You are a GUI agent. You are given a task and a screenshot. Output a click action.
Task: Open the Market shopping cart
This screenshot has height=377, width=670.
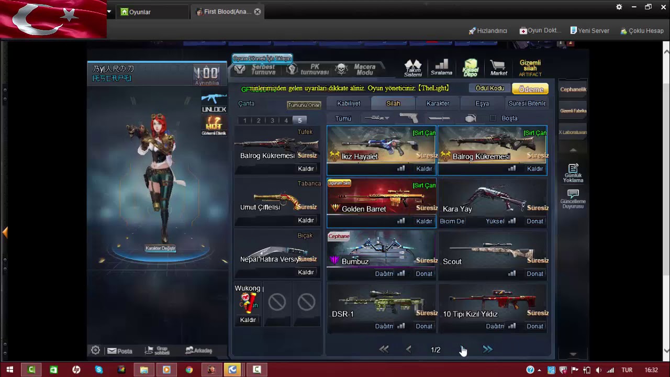click(x=498, y=68)
